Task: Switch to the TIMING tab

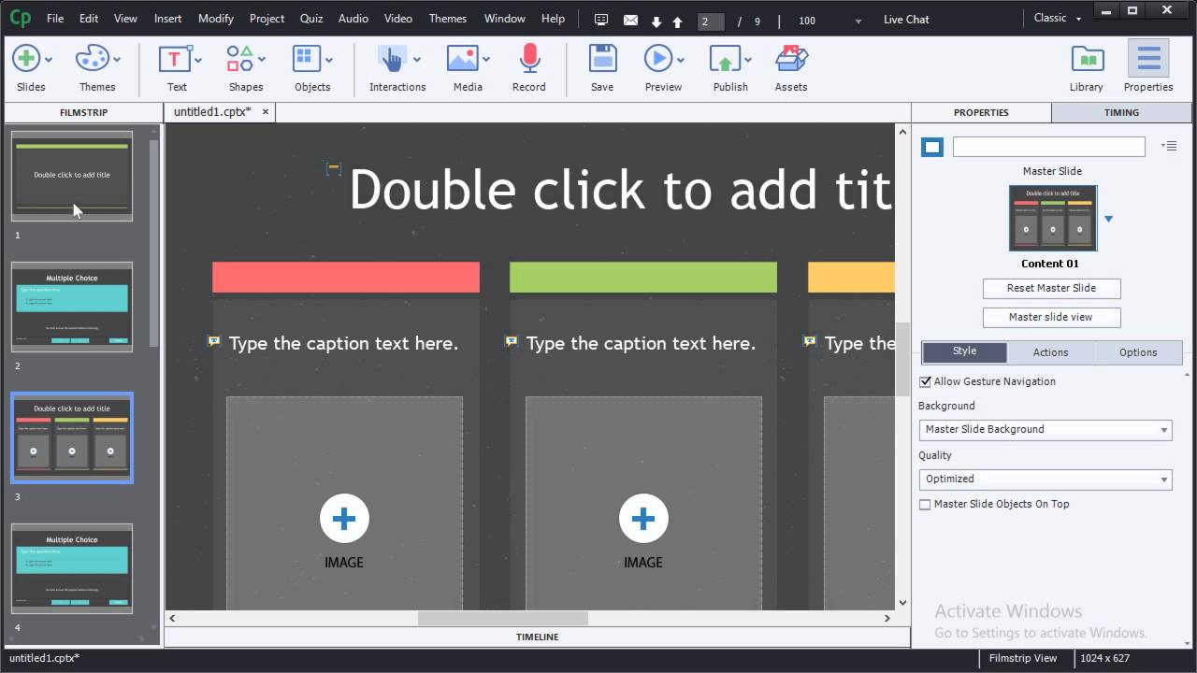Action: pyautogui.click(x=1120, y=112)
